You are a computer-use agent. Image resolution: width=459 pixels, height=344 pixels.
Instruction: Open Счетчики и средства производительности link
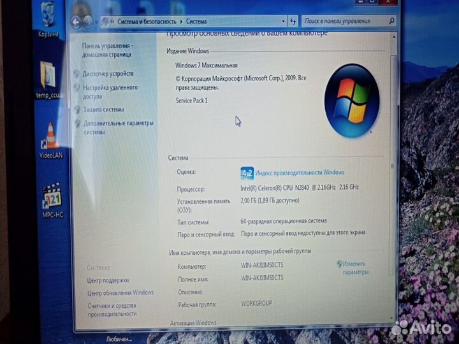click(x=112, y=310)
